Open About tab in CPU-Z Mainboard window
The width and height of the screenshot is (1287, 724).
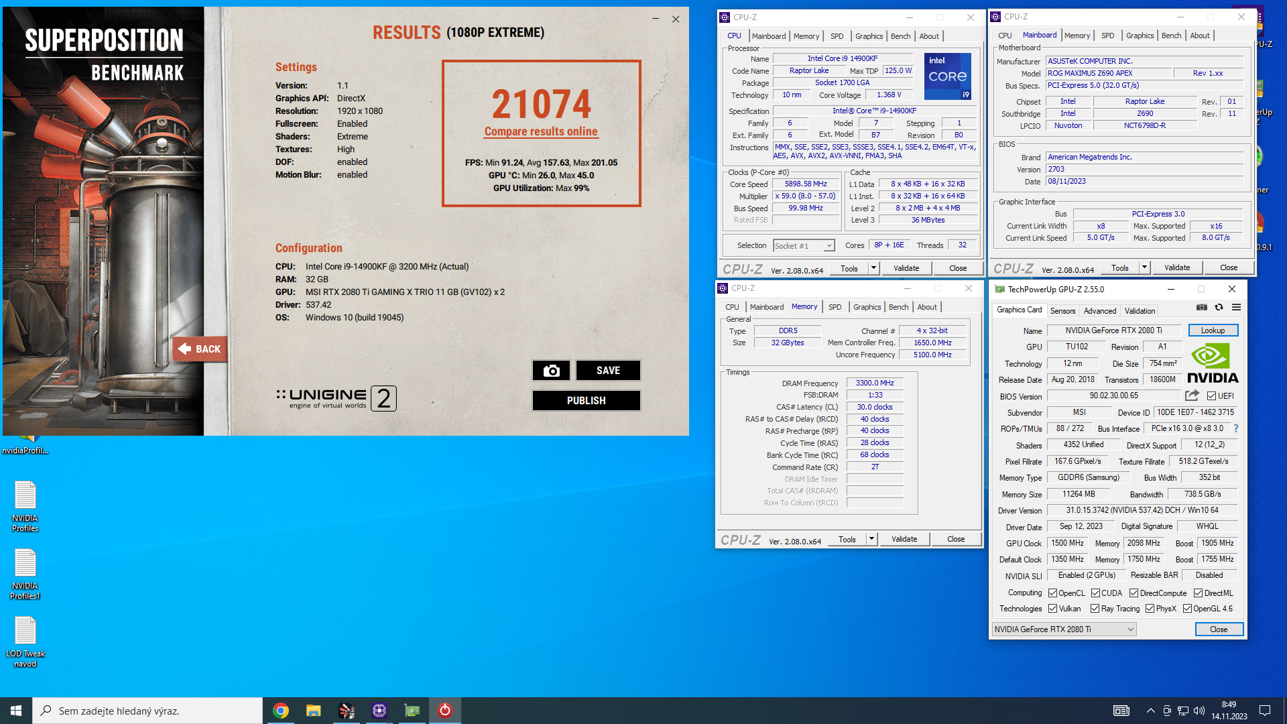click(x=1199, y=36)
